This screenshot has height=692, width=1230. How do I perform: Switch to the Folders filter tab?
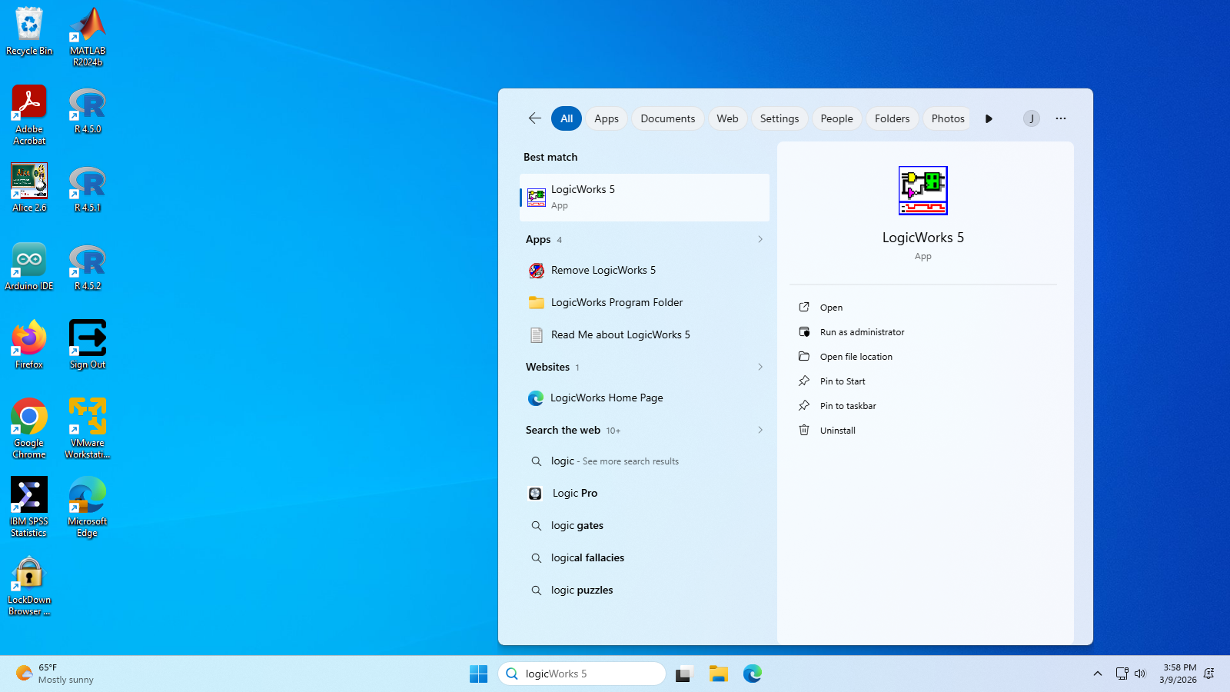point(892,118)
